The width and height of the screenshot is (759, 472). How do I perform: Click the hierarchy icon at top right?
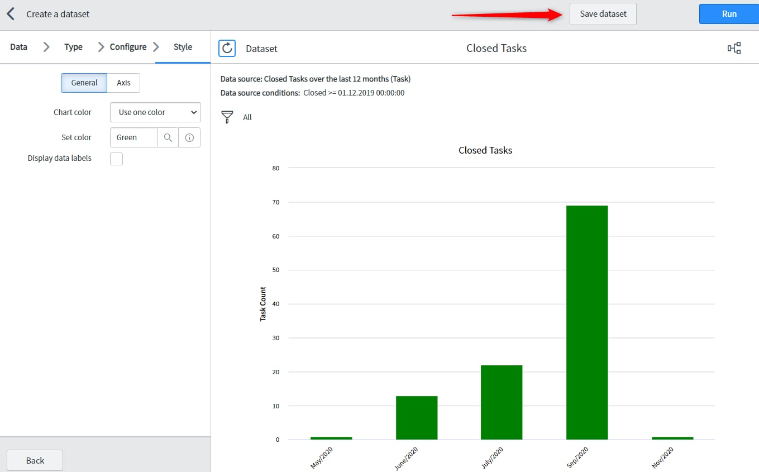(x=734, y=48)
